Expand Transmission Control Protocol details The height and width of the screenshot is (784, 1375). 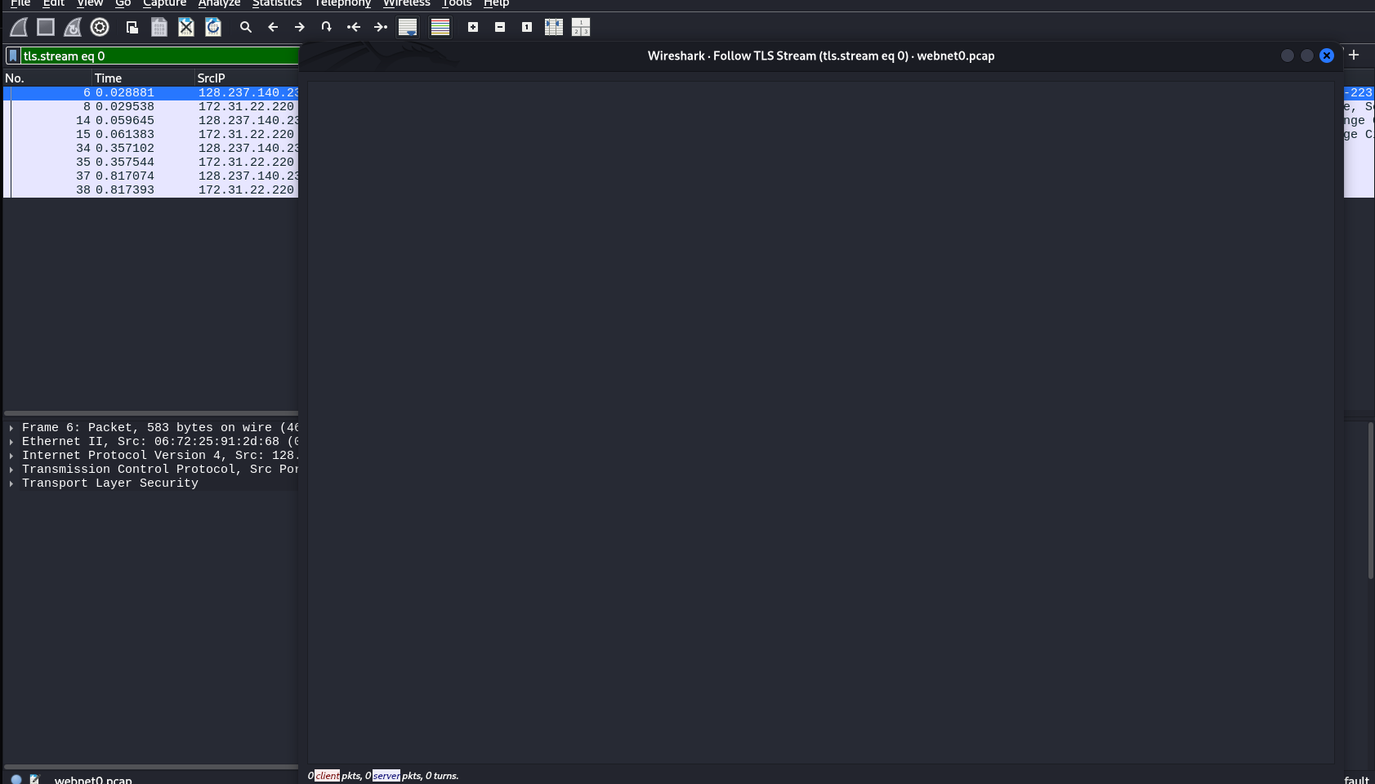tap(11, 470)
